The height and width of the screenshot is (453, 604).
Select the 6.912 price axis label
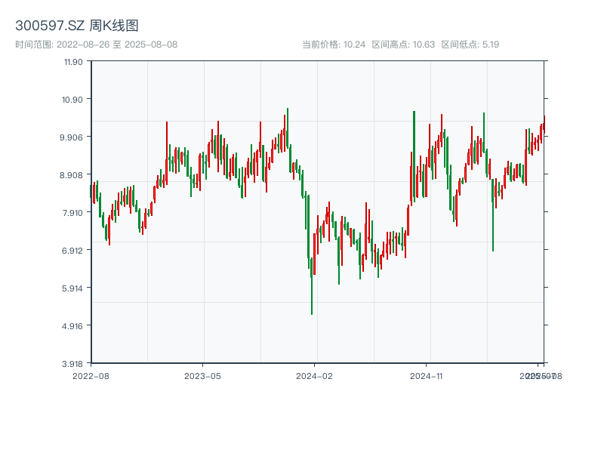[73, 251]
